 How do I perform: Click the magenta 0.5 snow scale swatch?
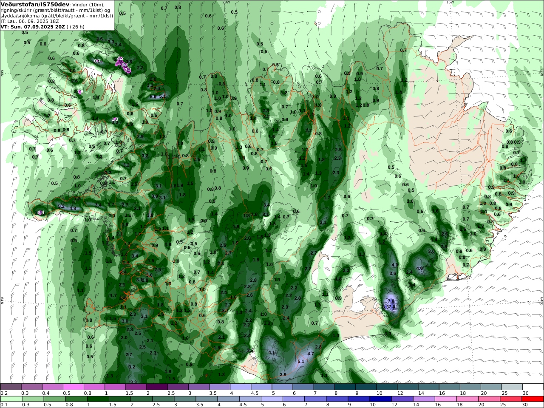74,387
